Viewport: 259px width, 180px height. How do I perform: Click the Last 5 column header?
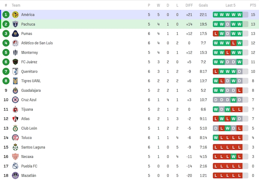point(230,5)
